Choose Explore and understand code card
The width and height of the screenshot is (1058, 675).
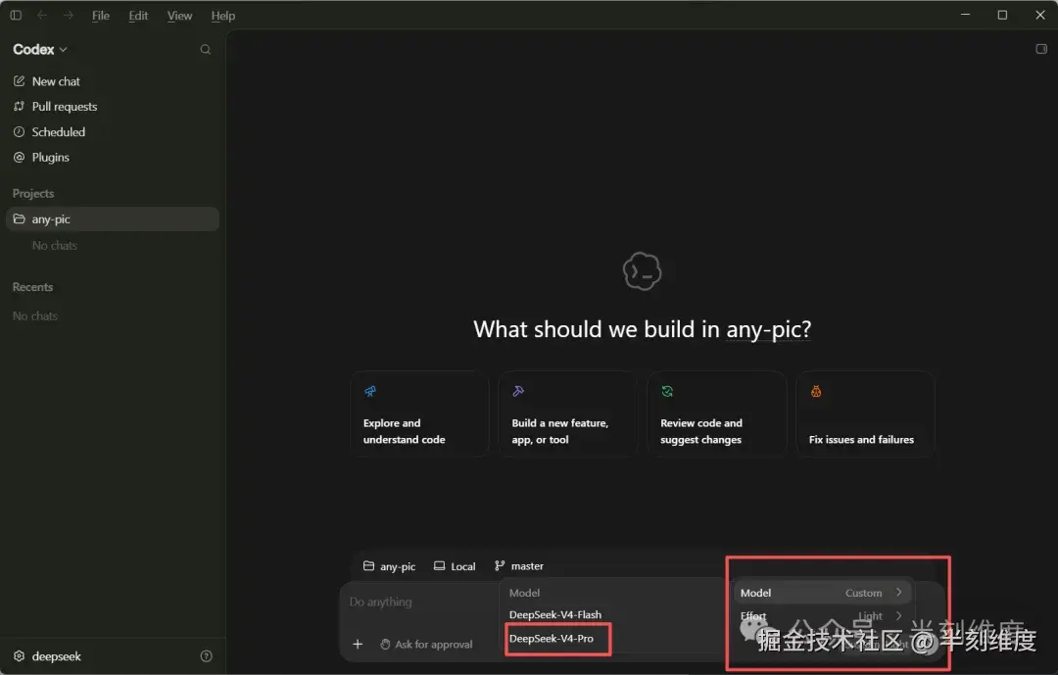pyautogui.click(x=419, y=413)
